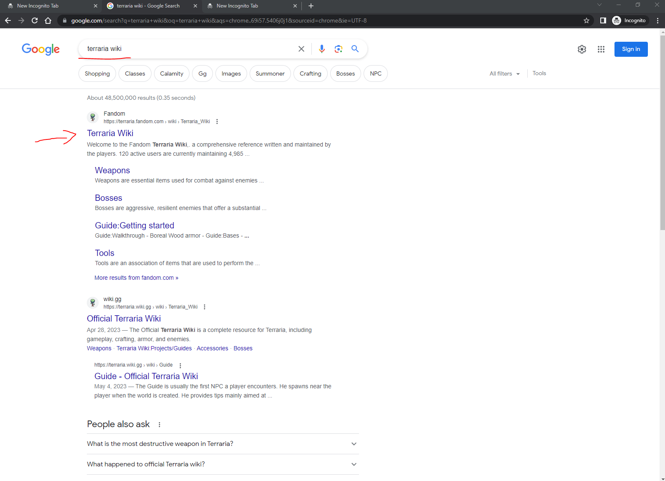Click the Bosses link under wiki.gg result

click(x=243, y=348)
